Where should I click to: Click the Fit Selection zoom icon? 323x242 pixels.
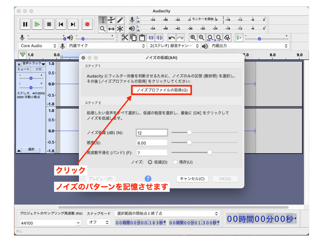pyautogui.click(x=210, y=38)
